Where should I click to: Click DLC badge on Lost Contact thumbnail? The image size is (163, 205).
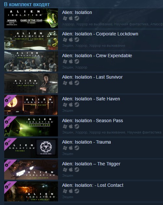tap(9, 186)
